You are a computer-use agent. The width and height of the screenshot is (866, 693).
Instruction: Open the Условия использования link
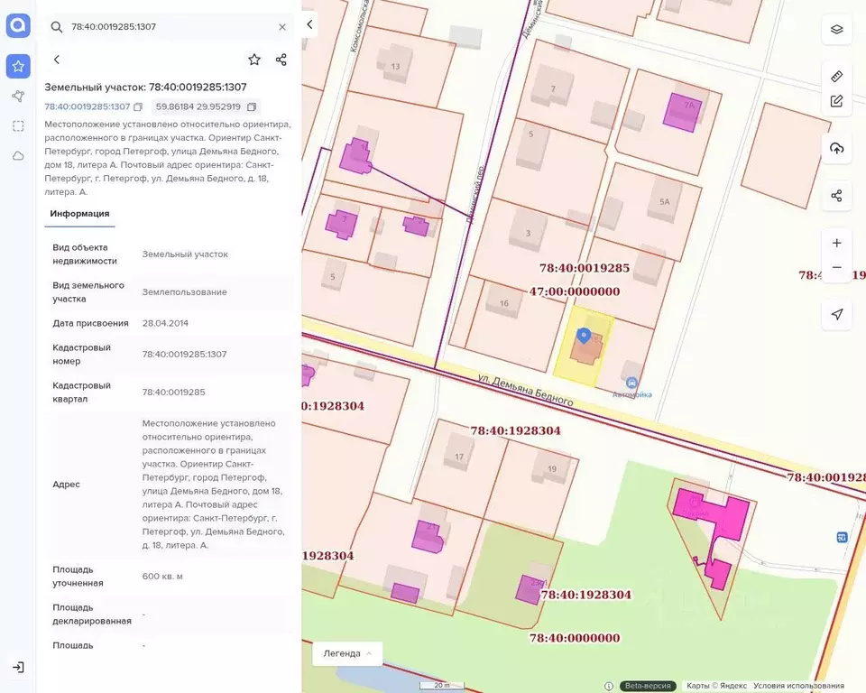(798, 686)
